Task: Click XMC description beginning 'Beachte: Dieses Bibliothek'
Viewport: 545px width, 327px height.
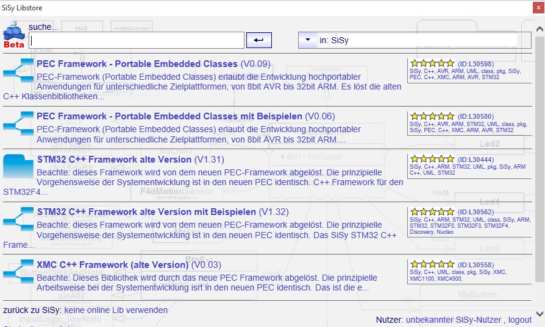Action: click(207, 283)
